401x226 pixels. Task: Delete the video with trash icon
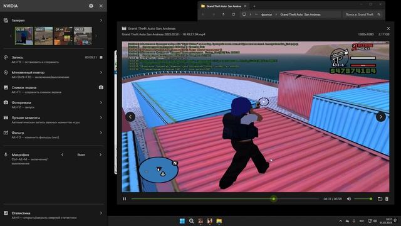pos(387,199)
